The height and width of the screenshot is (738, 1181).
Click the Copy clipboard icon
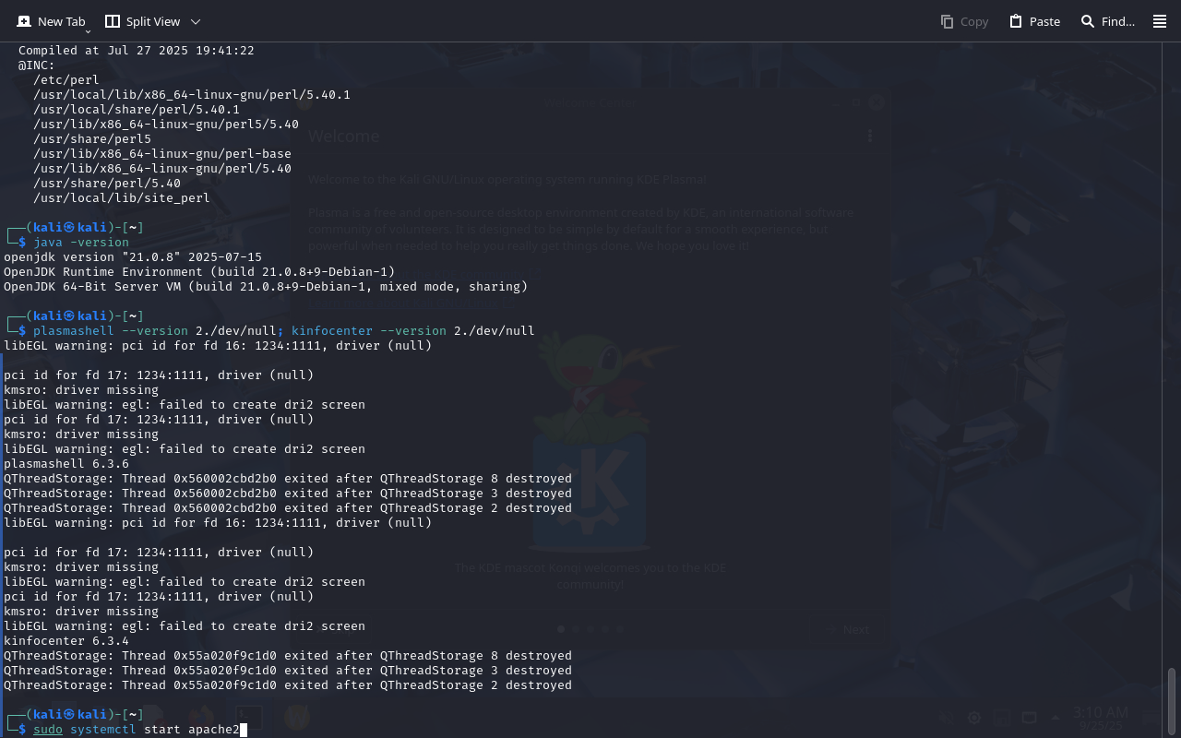pos(947,21)
